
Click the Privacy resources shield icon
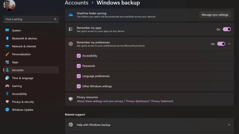(71, 99)
